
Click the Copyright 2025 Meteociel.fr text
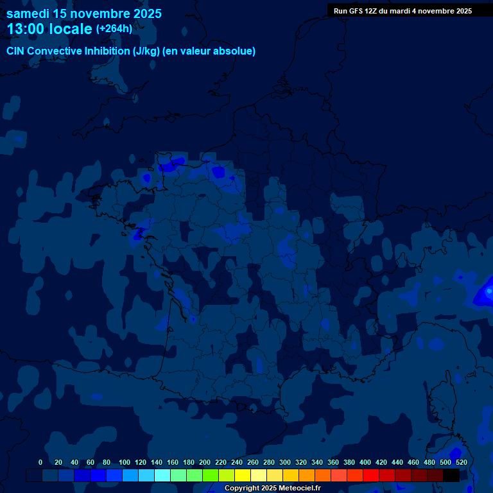(272, 489)
